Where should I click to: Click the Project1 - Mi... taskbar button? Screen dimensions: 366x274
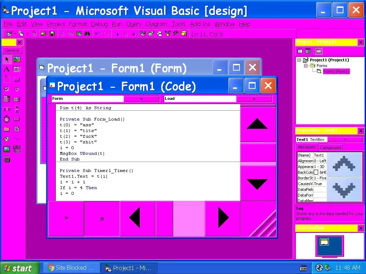point(129,268)
